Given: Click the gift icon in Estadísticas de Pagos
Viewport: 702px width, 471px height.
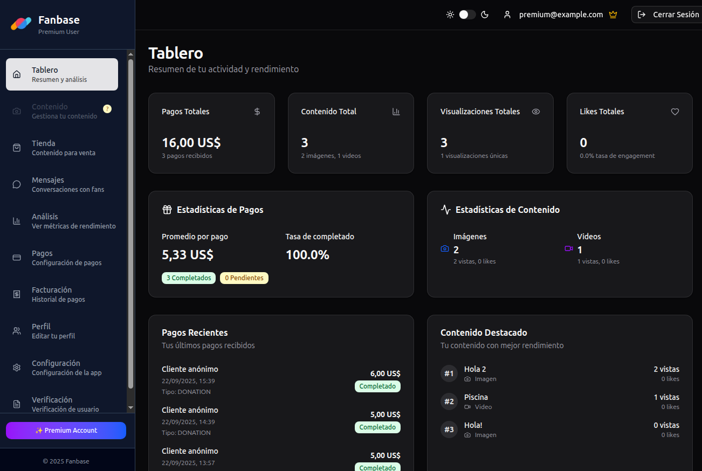Looking at the screenshot, I should (x=167, y=210).
